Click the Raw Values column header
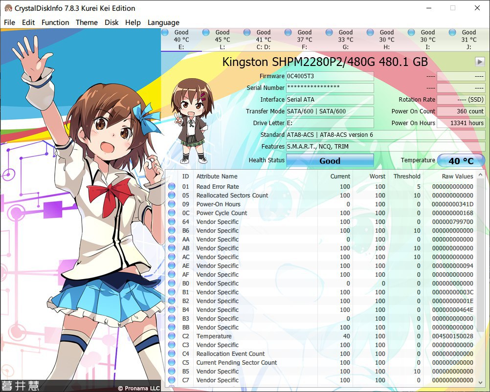This screenshot has width=490, height=392. tap(450, 176)
